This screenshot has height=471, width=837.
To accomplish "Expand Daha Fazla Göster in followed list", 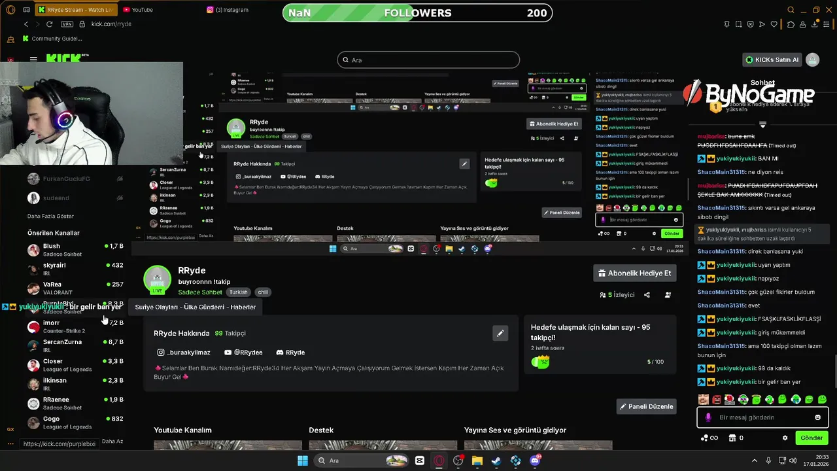I will [x=50, y=216].
